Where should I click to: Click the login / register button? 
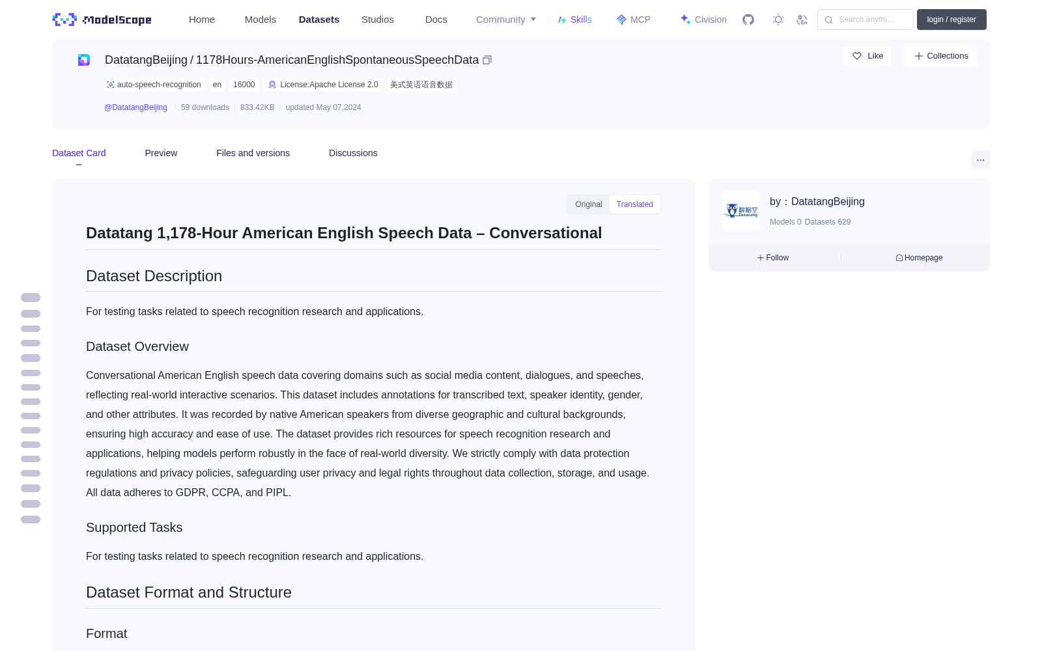(x=951, y=20)
